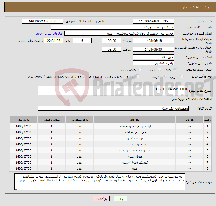
Task: Select row فلوتر
Action: 110,168
